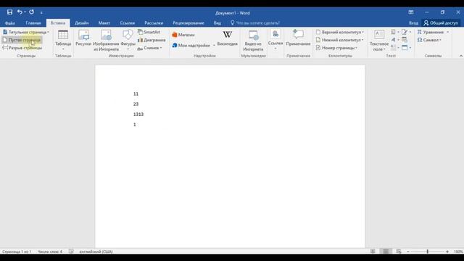Viewport: 464px width, 261px height.
Task: Open the Дизайн tab
Action: pos(82,22)
